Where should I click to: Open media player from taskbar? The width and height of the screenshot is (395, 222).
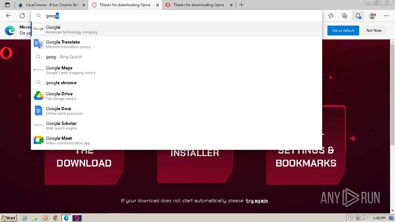[x=45, y=218]
